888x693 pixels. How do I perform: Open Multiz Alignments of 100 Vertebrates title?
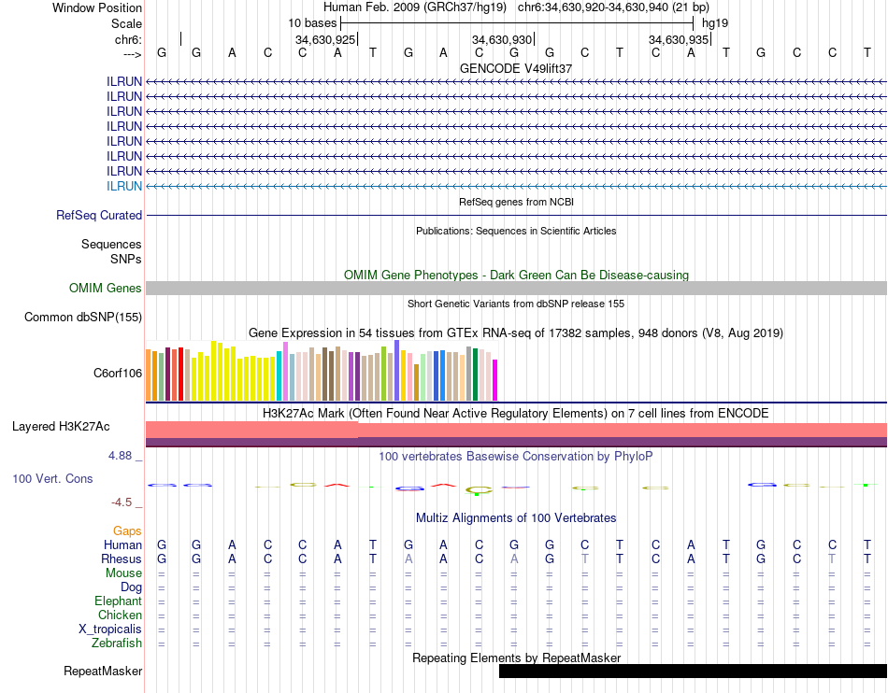coord(516,518)
